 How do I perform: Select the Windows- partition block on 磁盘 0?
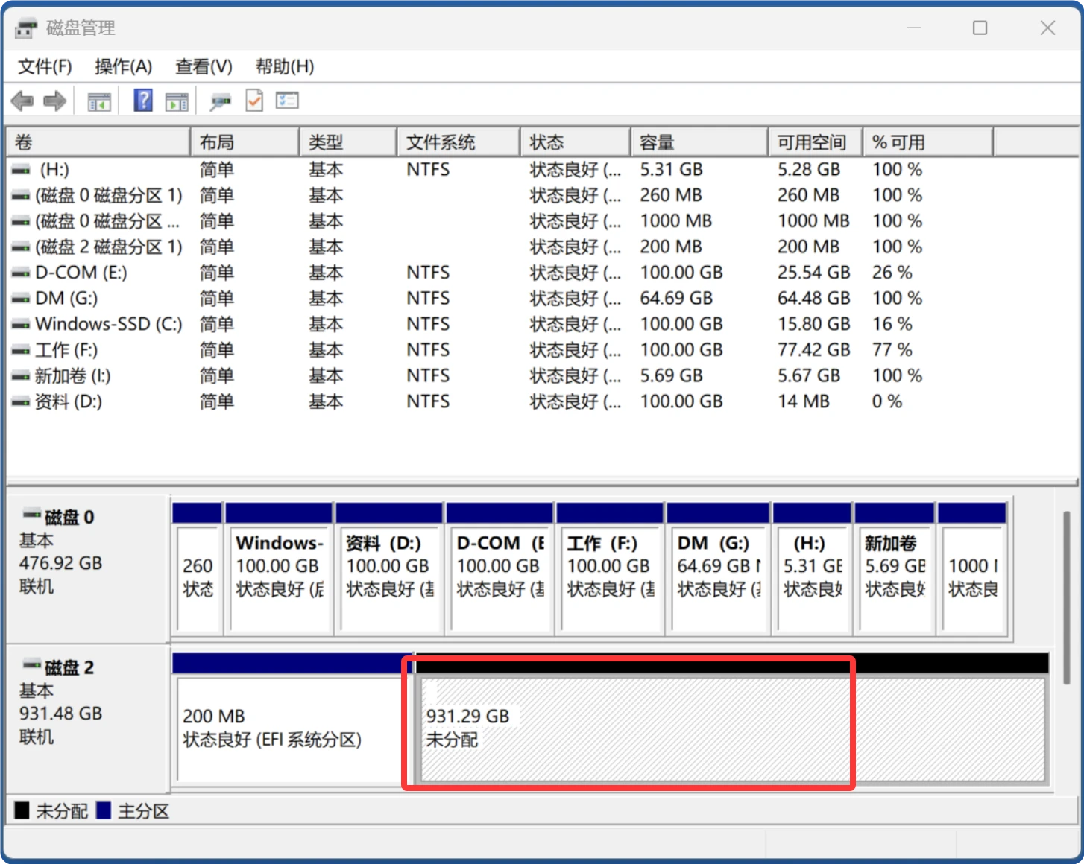[279, 569]
